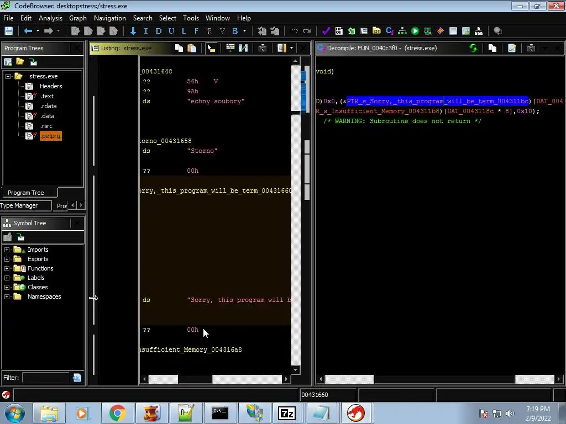The height and width of the screenshot is (424, 566).
Task: Navigate to next Function (F)
Action: point(196,31)
